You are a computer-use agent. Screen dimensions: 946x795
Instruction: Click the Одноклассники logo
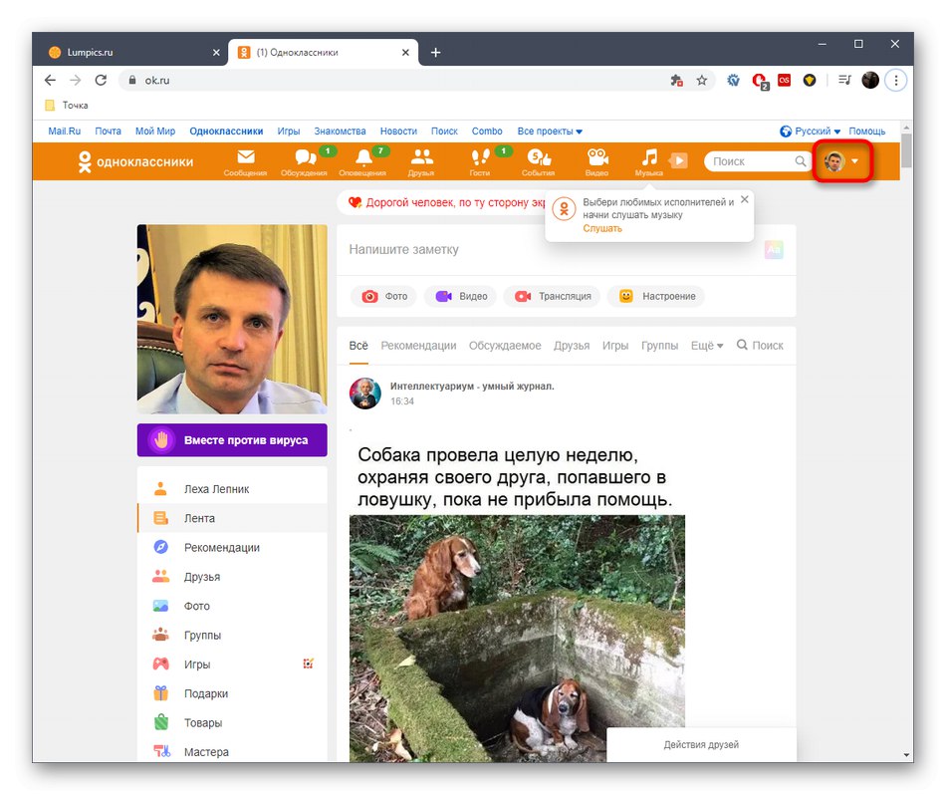coord(132,160)
